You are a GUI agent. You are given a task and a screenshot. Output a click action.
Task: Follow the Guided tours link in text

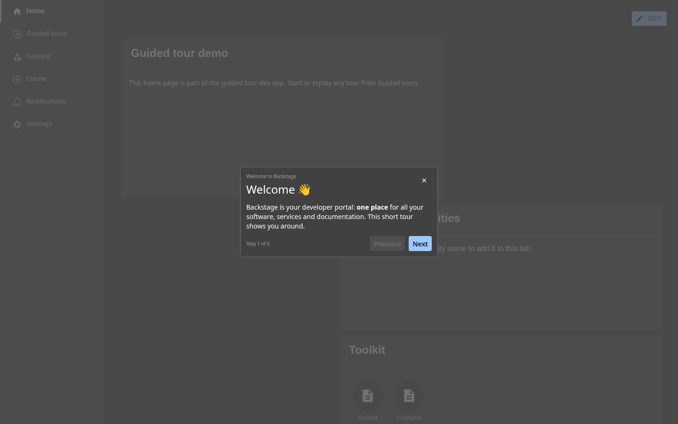398,83
